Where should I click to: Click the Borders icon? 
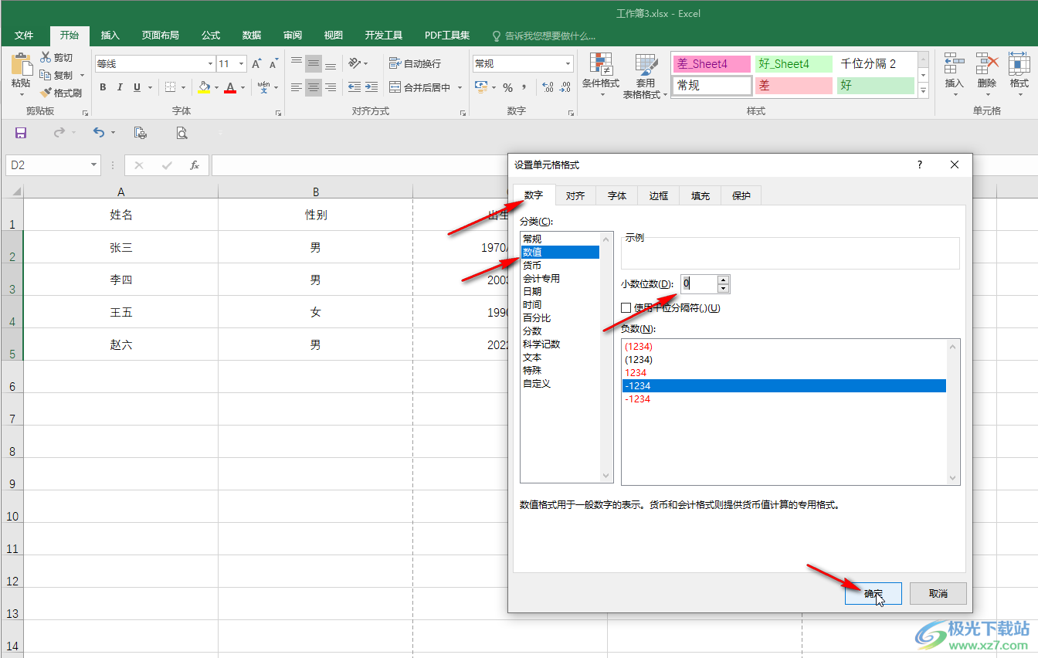click(170, 87)
